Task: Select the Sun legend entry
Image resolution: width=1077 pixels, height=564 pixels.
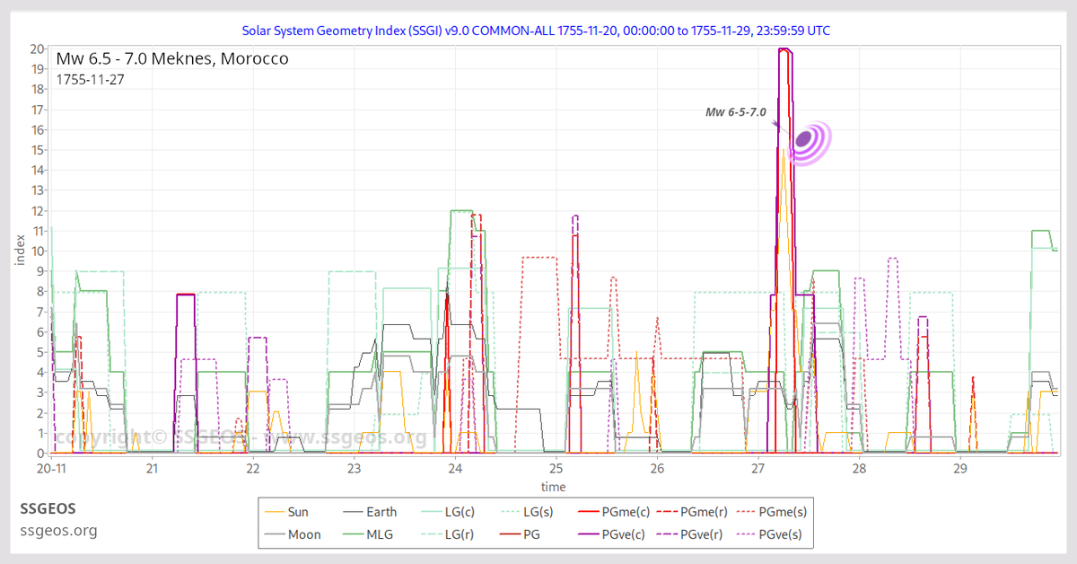Action: pyautogui.click(x=286, y=513)
